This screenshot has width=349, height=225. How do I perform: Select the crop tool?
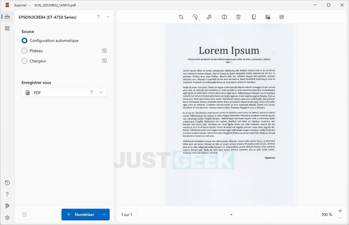click(181, 17)
